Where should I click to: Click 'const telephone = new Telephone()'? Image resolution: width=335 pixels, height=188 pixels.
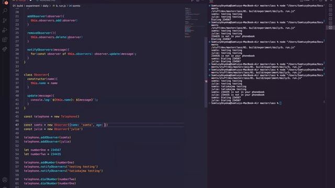point(51,116)
